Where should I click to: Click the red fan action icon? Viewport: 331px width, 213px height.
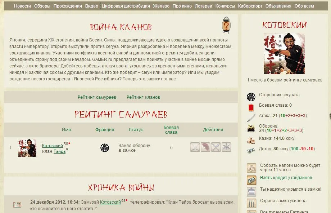click(x=205, y=147)
